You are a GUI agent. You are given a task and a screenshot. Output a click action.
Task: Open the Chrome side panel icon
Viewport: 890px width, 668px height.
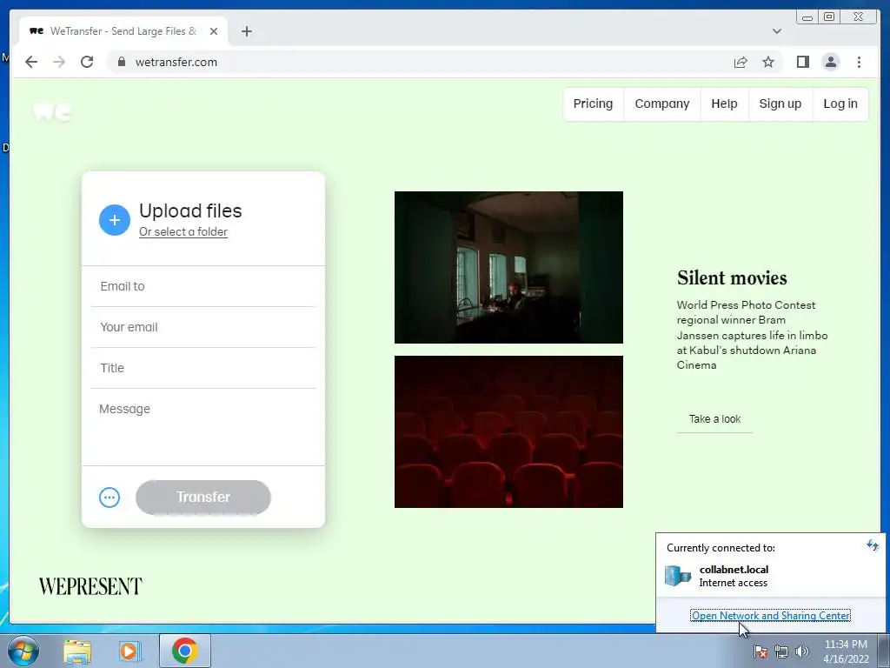(802, 62)
